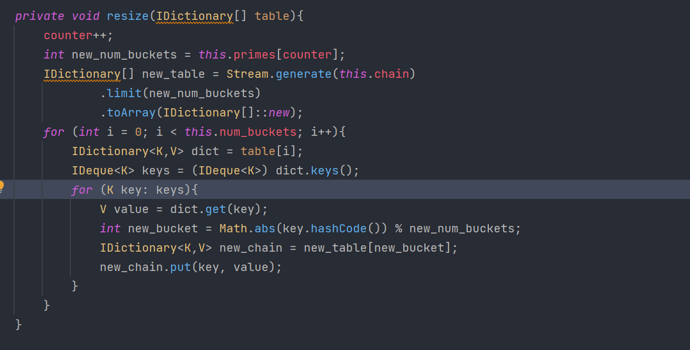Click this.num_buckets in the for loop condition
690x350 pixels.
click(240, 132)
